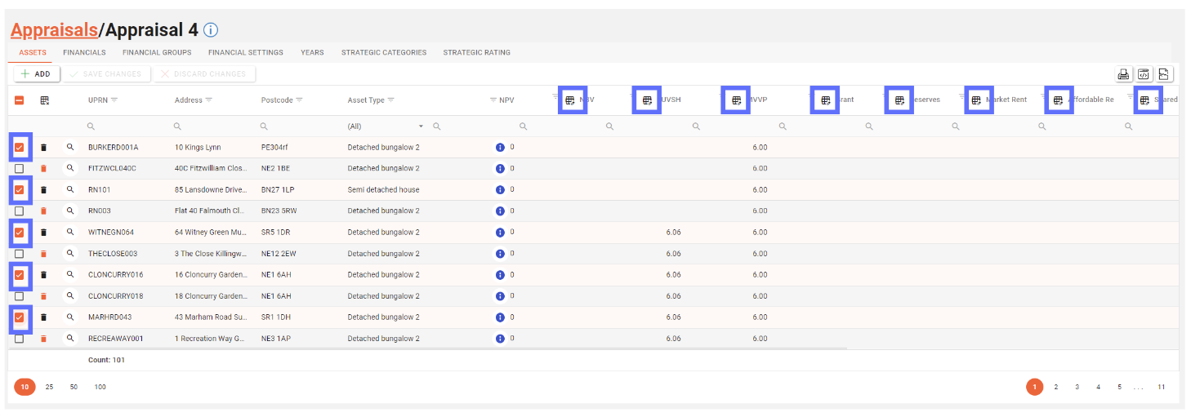The height and width of the screenshot is (417, 1191).
Task: Uncheck the BURKERD001A row checkbox
Action: pyautogui.click(x=20, y=148)
